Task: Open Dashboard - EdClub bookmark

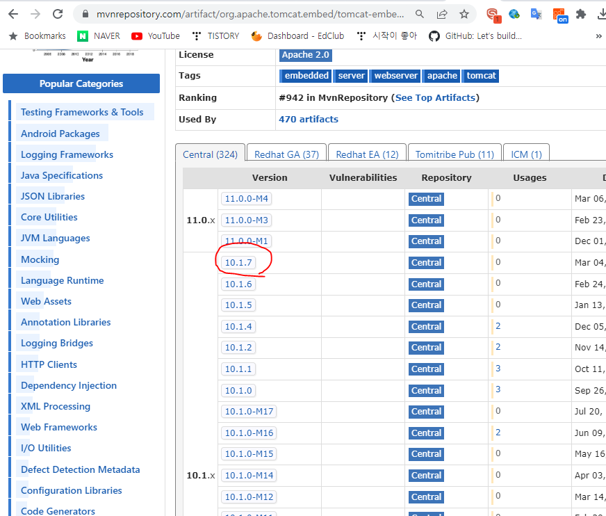Action: [x=297, y=36]
